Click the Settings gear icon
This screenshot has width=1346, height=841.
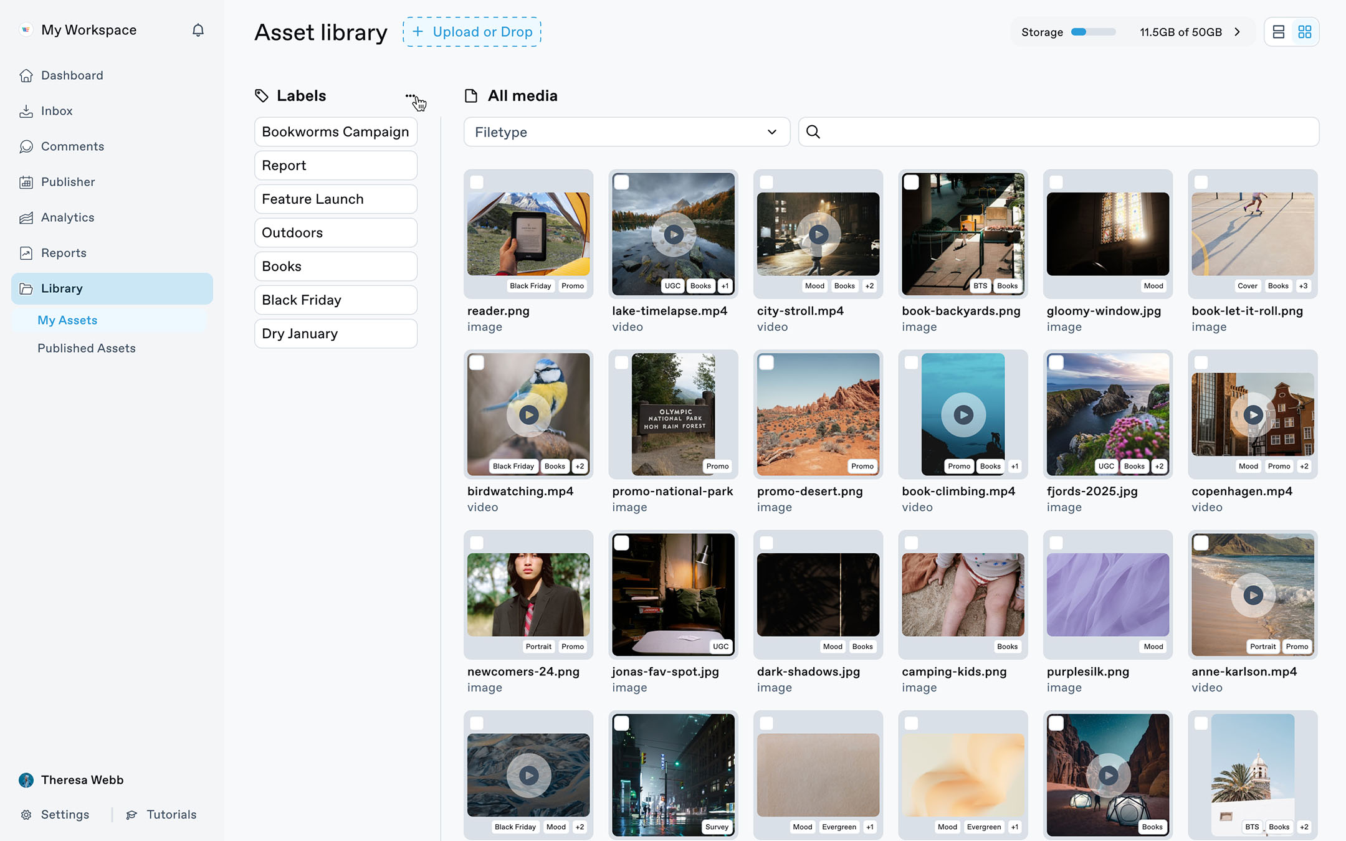[x=26, y=815]
